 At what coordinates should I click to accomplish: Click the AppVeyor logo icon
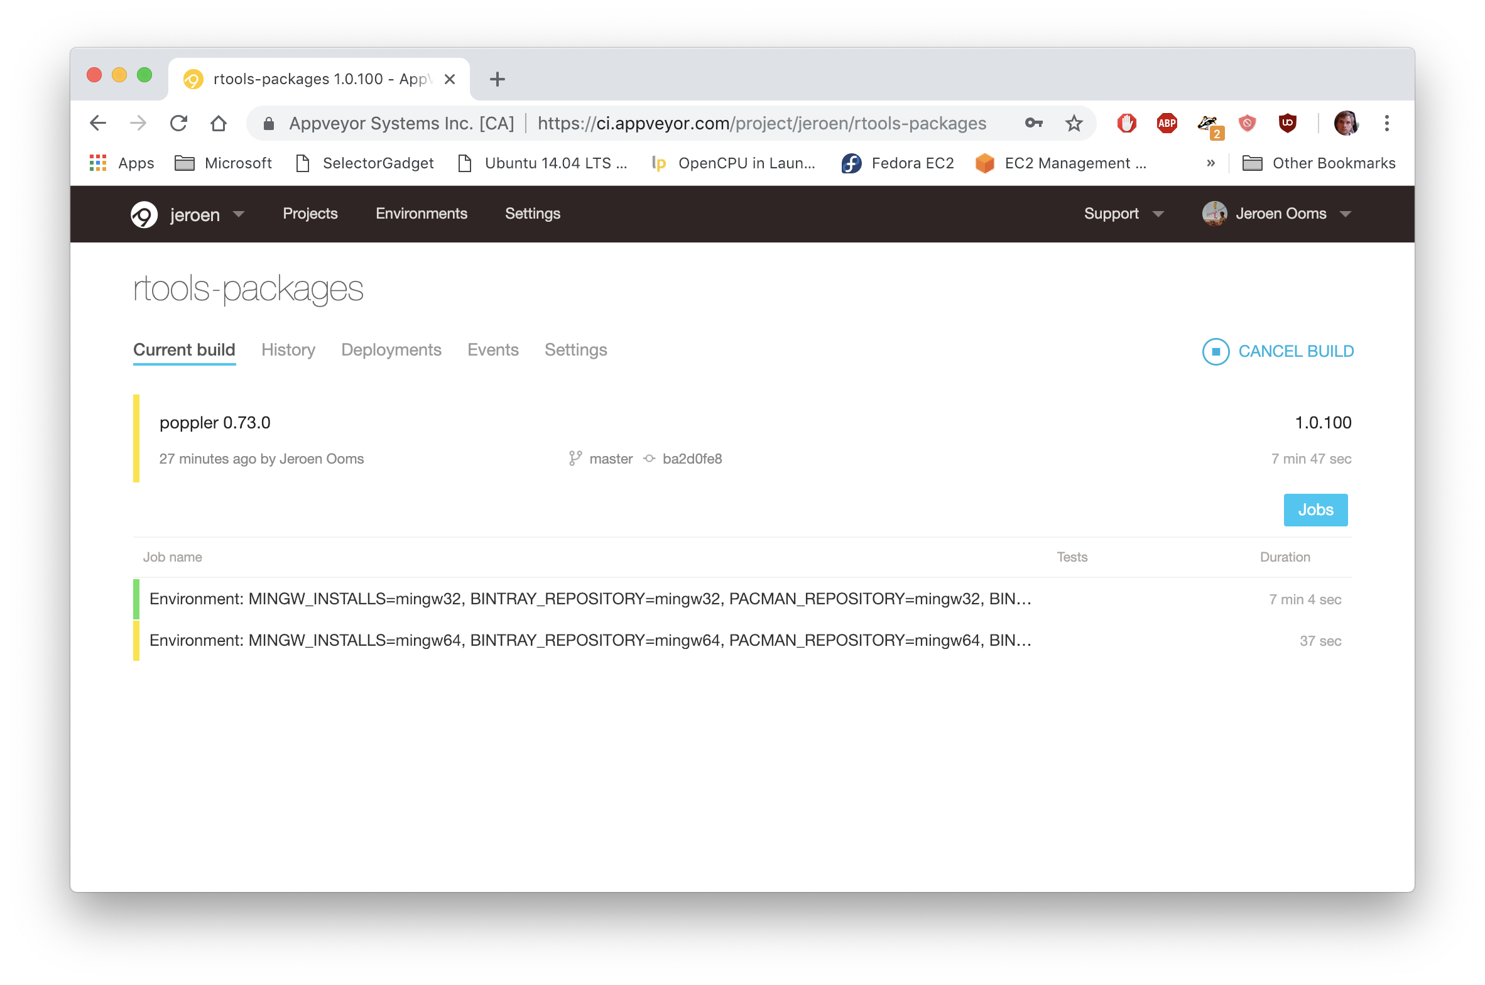(x=144, y=214)
